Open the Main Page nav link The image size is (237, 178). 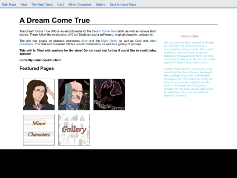click(9, 4)
